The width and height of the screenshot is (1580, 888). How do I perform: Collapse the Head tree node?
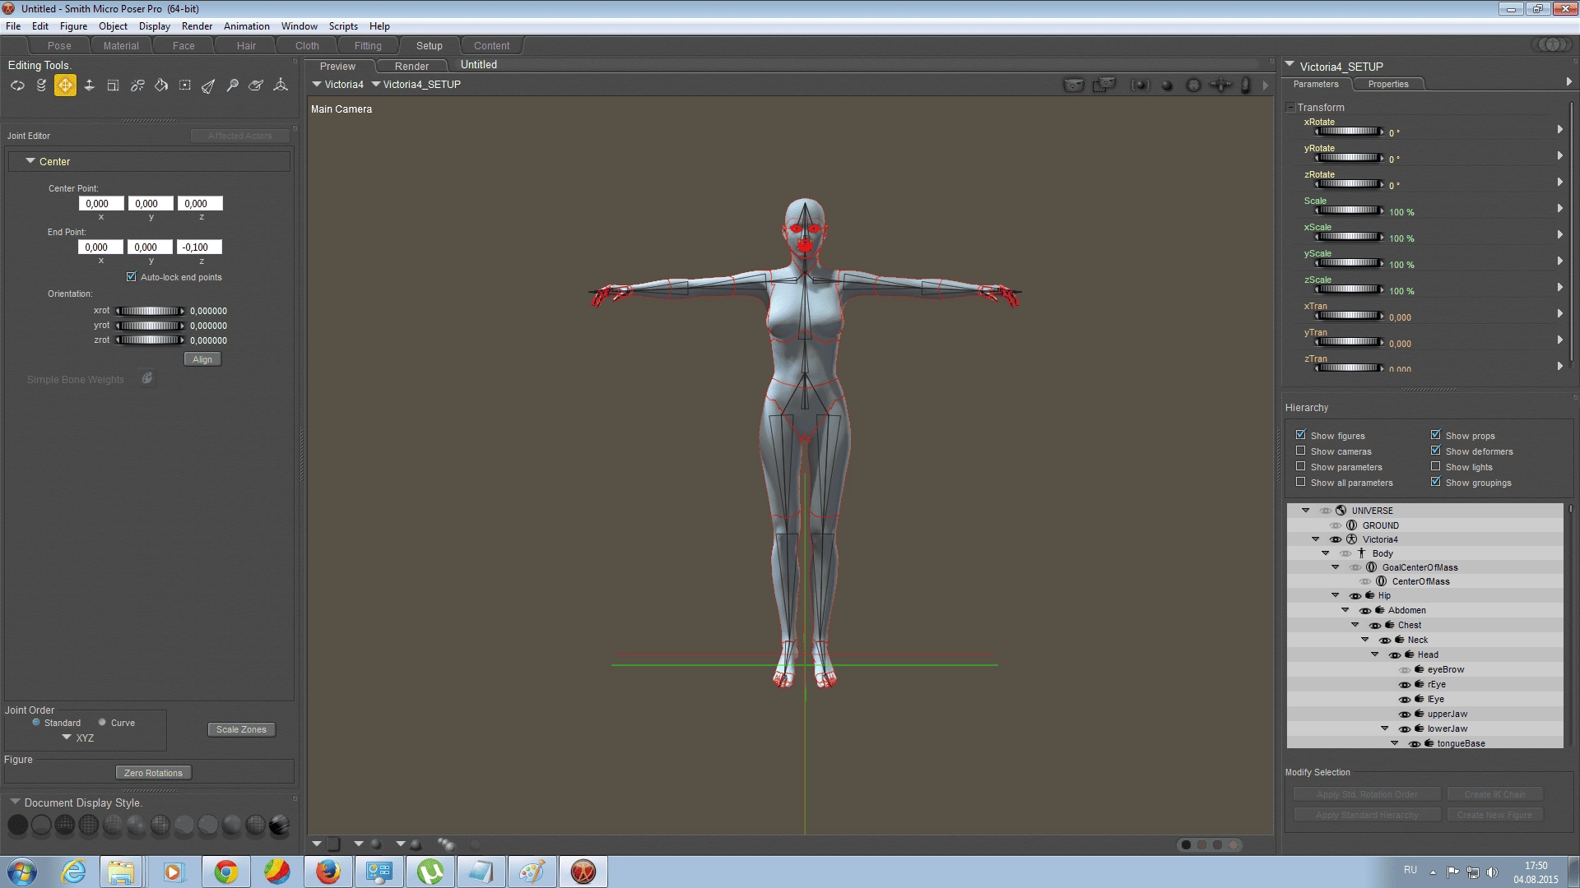tap(1375, 654)
